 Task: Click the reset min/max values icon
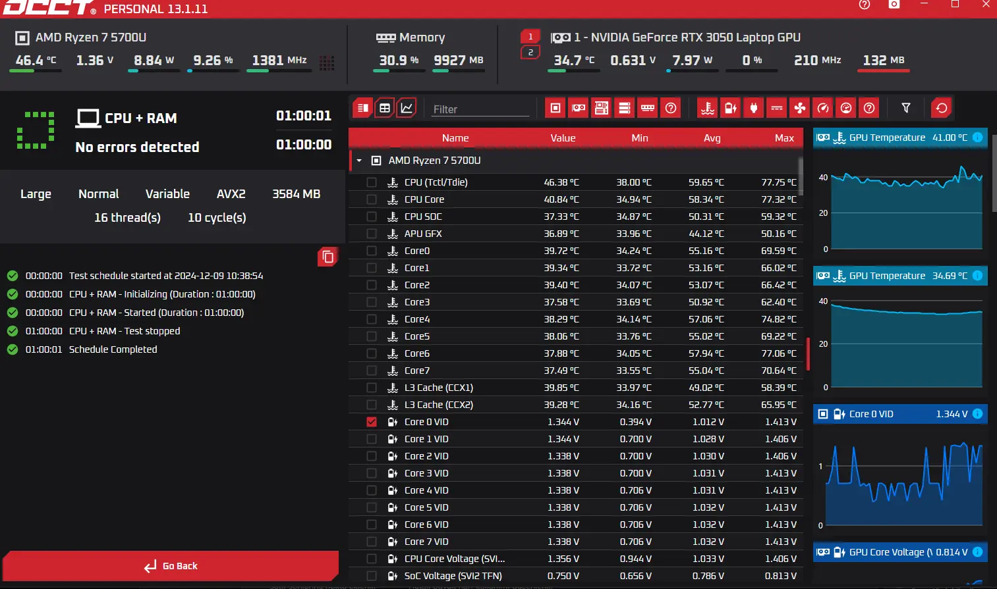pos(942,108)
